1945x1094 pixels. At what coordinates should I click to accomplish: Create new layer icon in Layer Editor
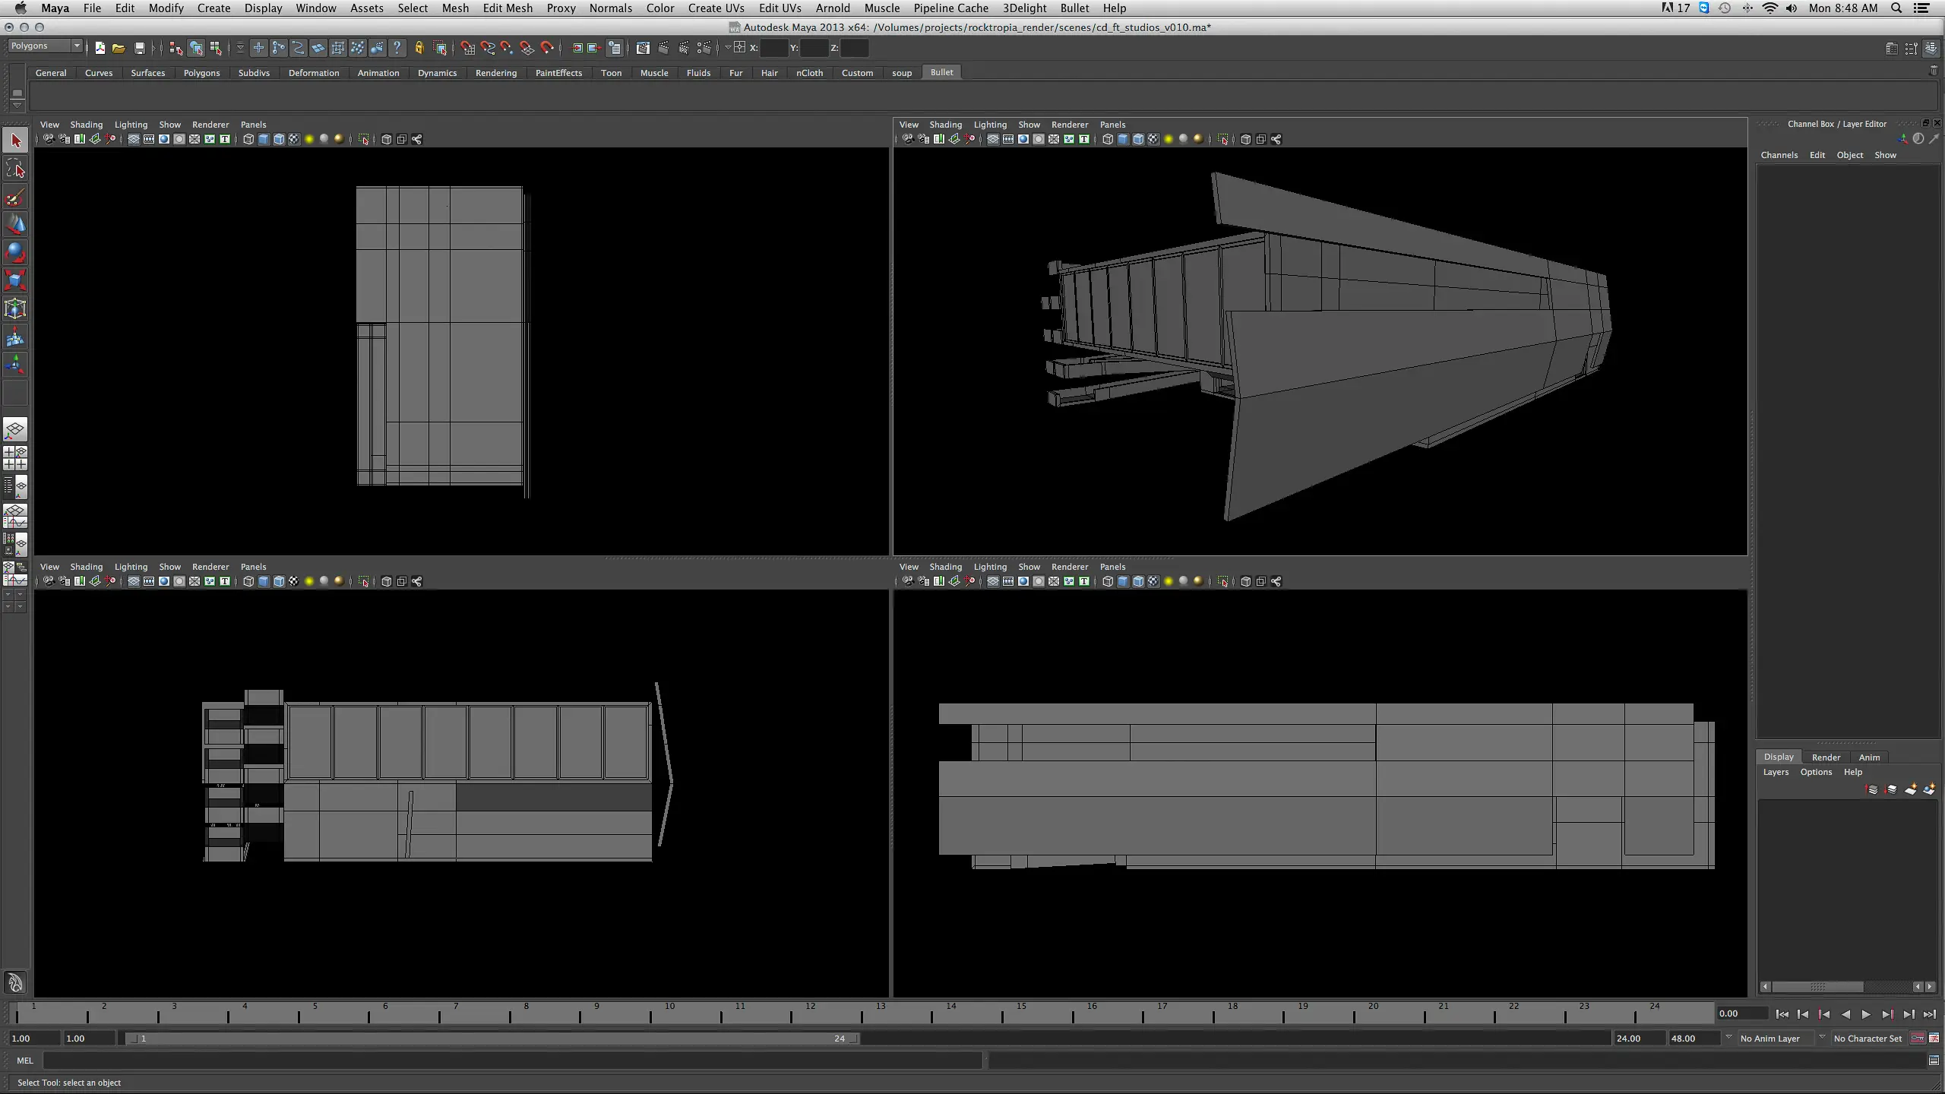[1911, 790]
